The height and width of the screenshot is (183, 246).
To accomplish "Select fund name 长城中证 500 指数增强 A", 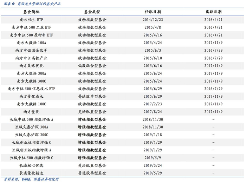I will pos(31,119).
